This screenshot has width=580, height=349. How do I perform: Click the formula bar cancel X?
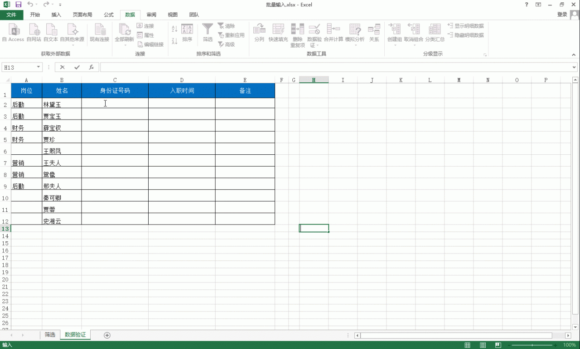pyautogui.click(x=63, y=67)
